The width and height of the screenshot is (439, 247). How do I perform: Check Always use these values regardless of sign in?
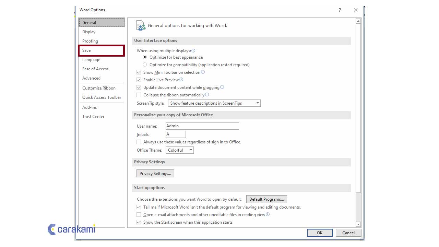(139, 142)
